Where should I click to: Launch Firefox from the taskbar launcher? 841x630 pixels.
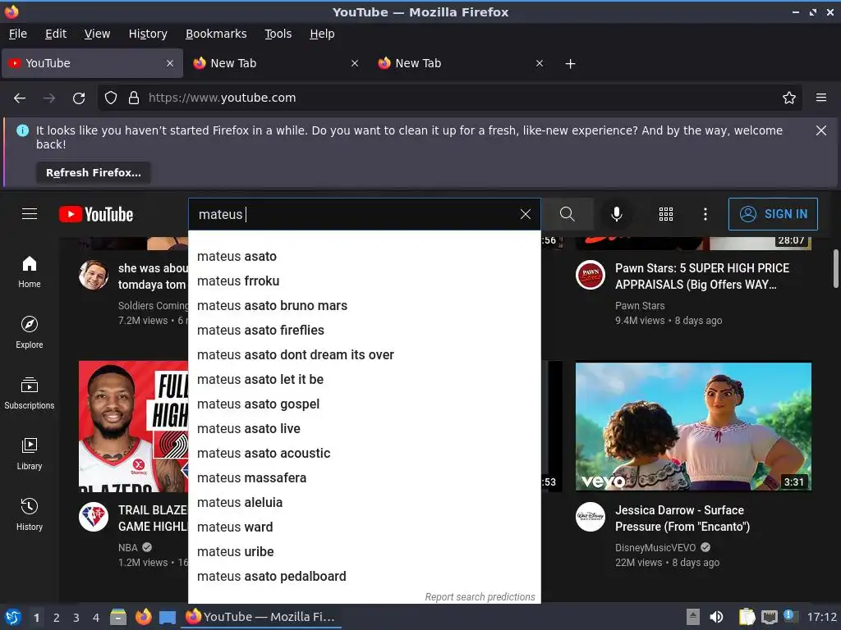click(x=143, y=617)
